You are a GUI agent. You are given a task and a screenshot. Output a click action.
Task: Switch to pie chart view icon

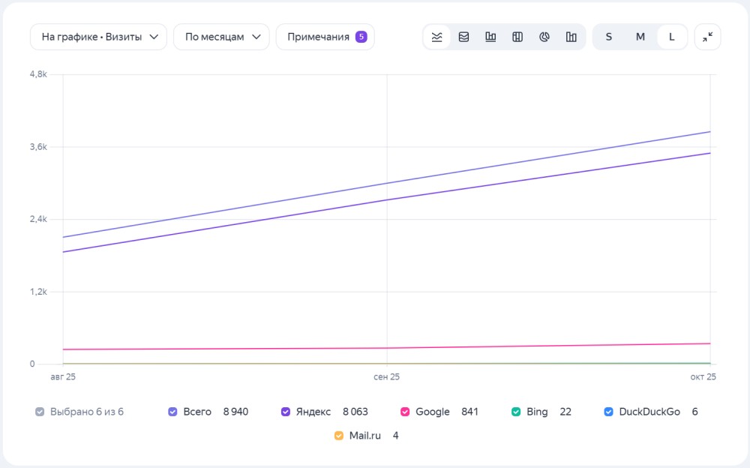544,37
